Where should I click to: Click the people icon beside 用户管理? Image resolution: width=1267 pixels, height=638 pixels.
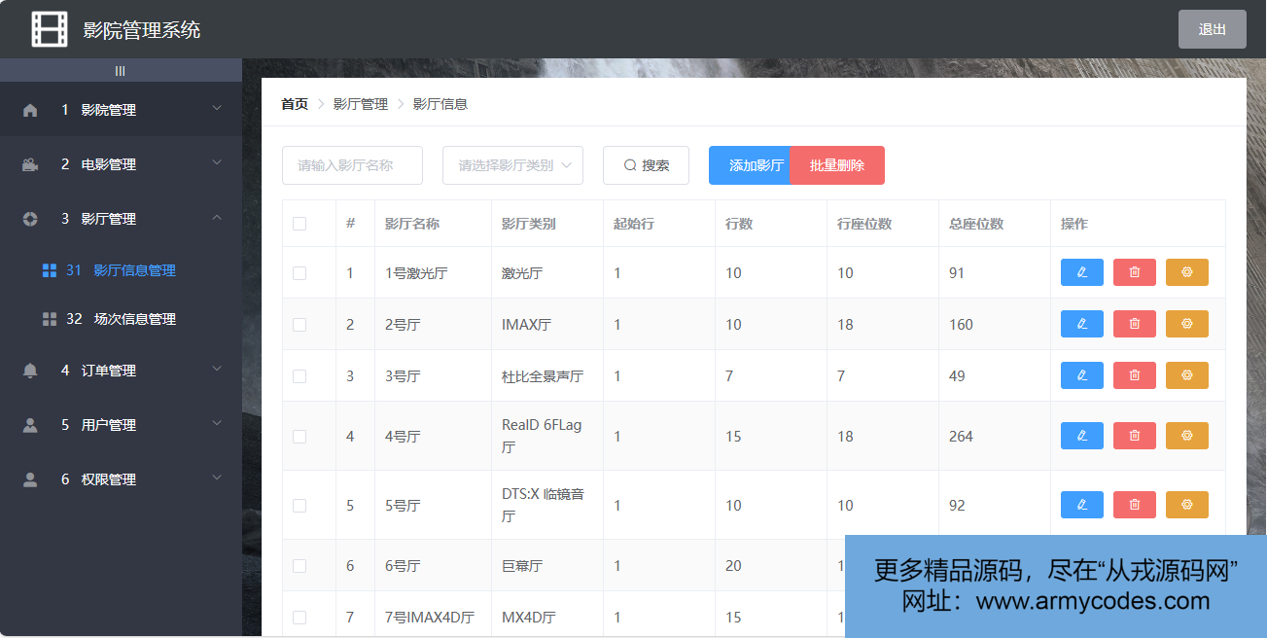click(30, 425)
